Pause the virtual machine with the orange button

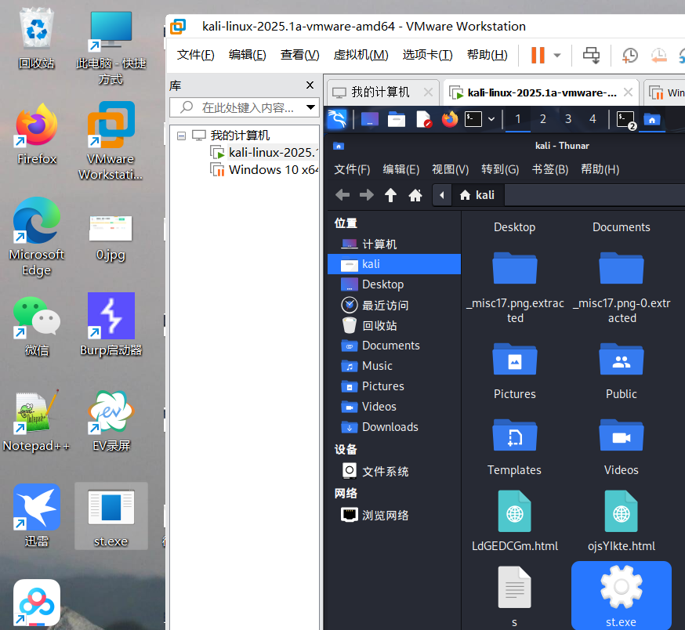(538, 55)
